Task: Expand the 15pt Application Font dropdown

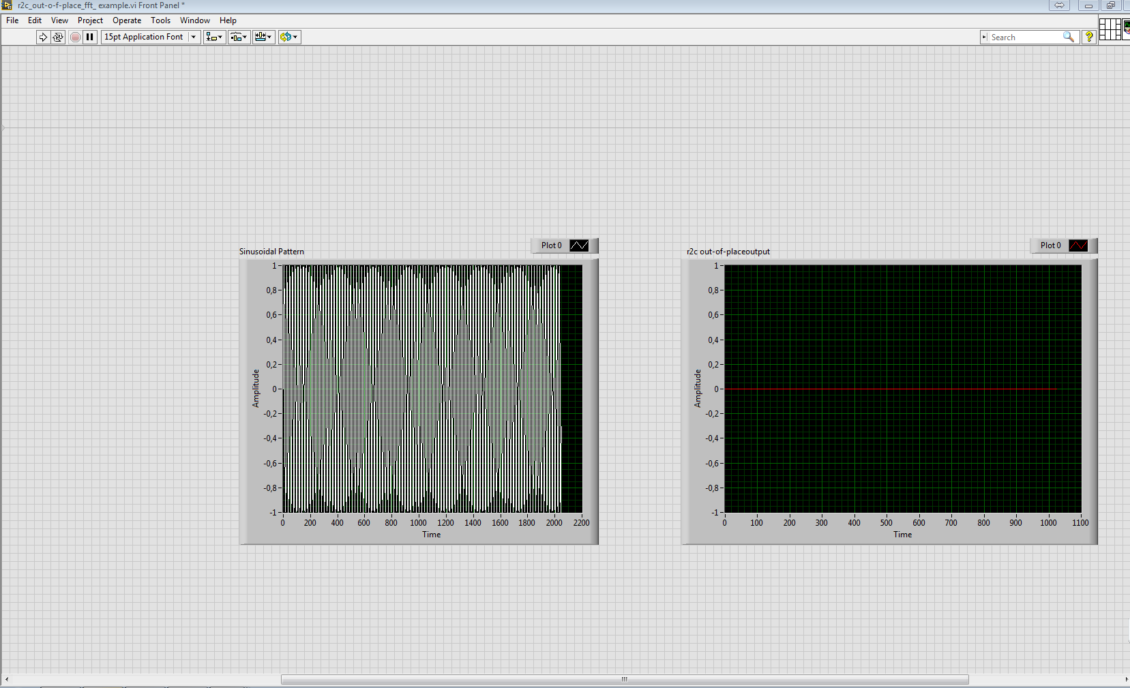Action: [x=194, y=37]
